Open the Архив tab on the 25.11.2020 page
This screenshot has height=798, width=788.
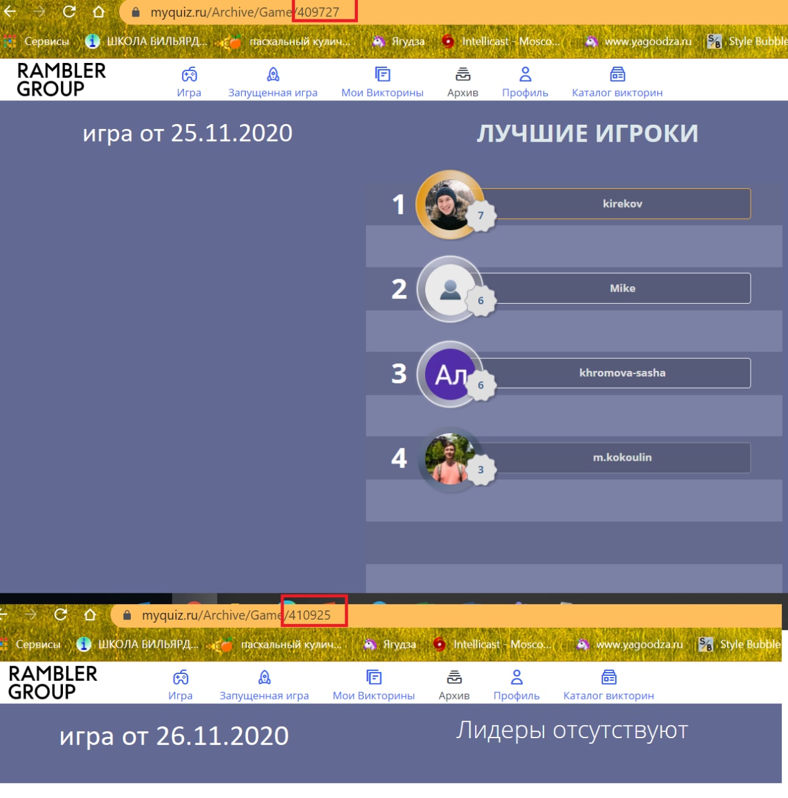pos(463,83)
